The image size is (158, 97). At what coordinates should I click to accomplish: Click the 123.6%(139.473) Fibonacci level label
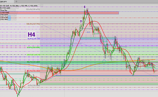tap(33, 9)
